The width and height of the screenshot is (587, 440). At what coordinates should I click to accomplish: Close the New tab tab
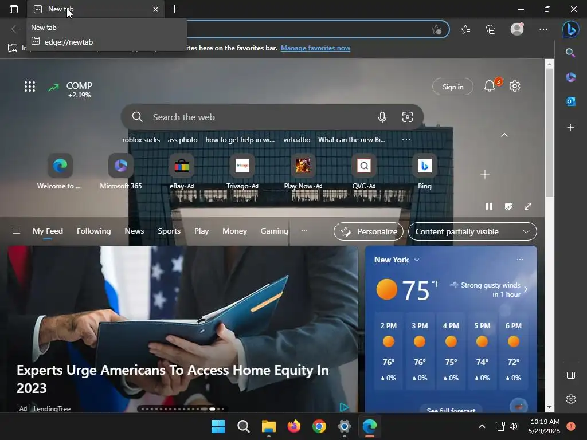[x=156, y=9]
